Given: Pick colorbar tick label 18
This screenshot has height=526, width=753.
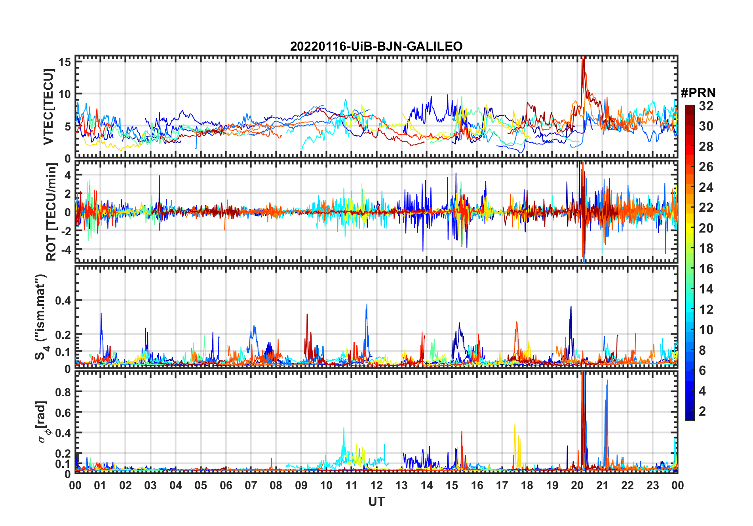Looking at the screenshot, I should click(706, 248).
